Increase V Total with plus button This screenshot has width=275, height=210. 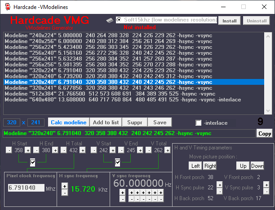[168, 150]
